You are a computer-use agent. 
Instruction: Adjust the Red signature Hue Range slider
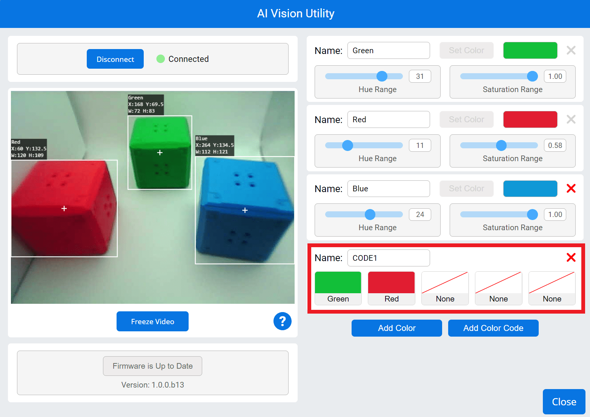point(347,145)
